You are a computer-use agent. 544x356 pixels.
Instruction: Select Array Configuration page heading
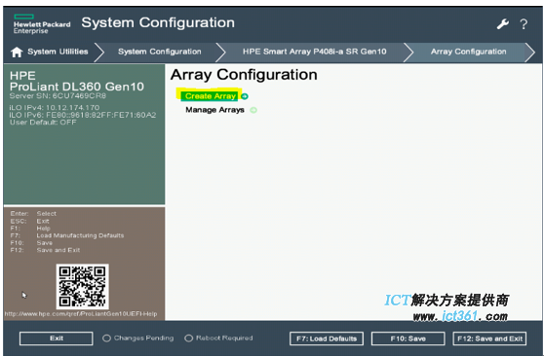tap(244, 75)
